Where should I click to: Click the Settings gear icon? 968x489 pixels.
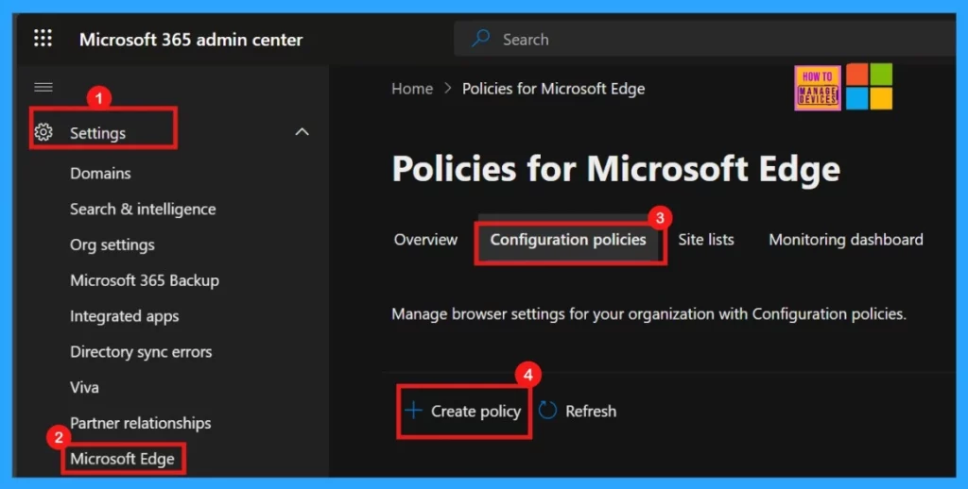43,132
